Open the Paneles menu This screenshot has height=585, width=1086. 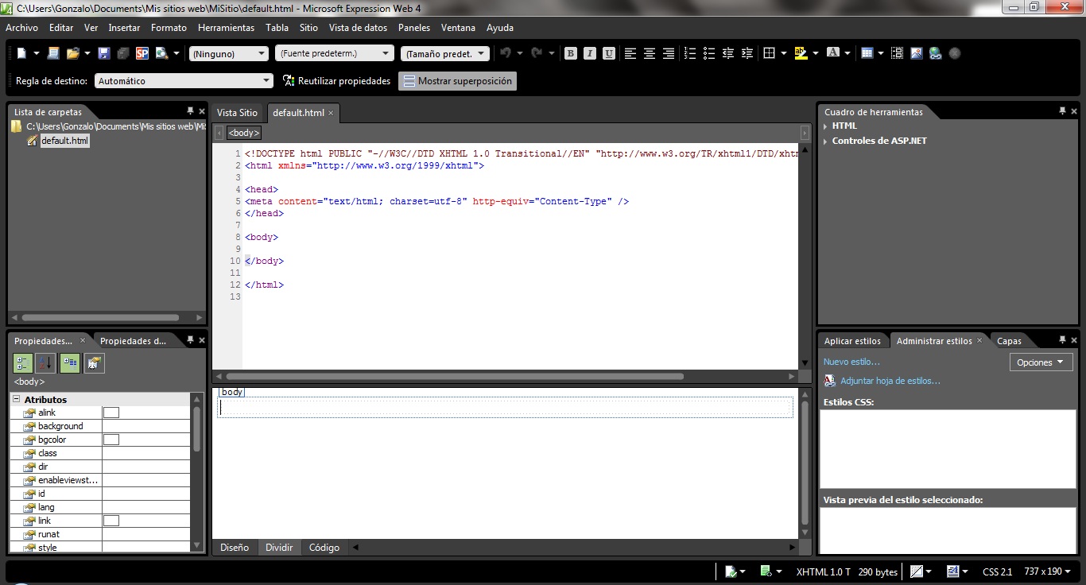(x=414, y=27)
